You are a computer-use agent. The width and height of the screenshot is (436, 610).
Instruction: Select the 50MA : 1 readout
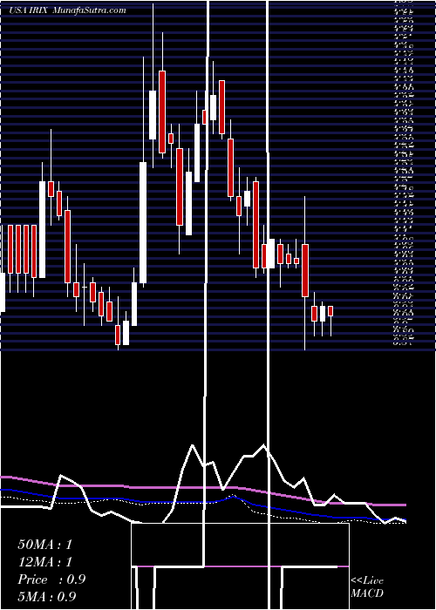45,545
